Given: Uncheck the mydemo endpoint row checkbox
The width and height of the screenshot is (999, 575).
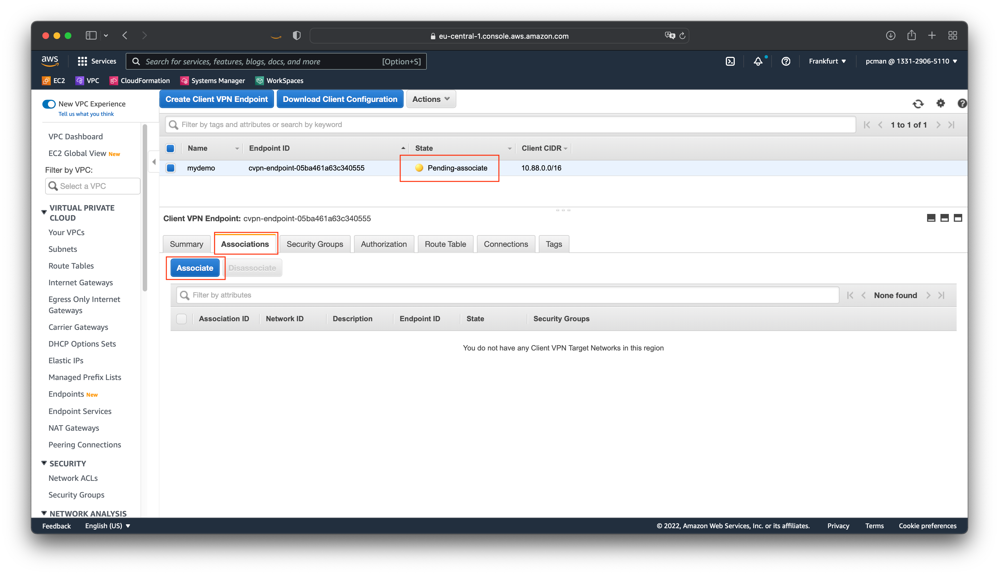Looking at the screenshot, I should (x=170, y=168).
